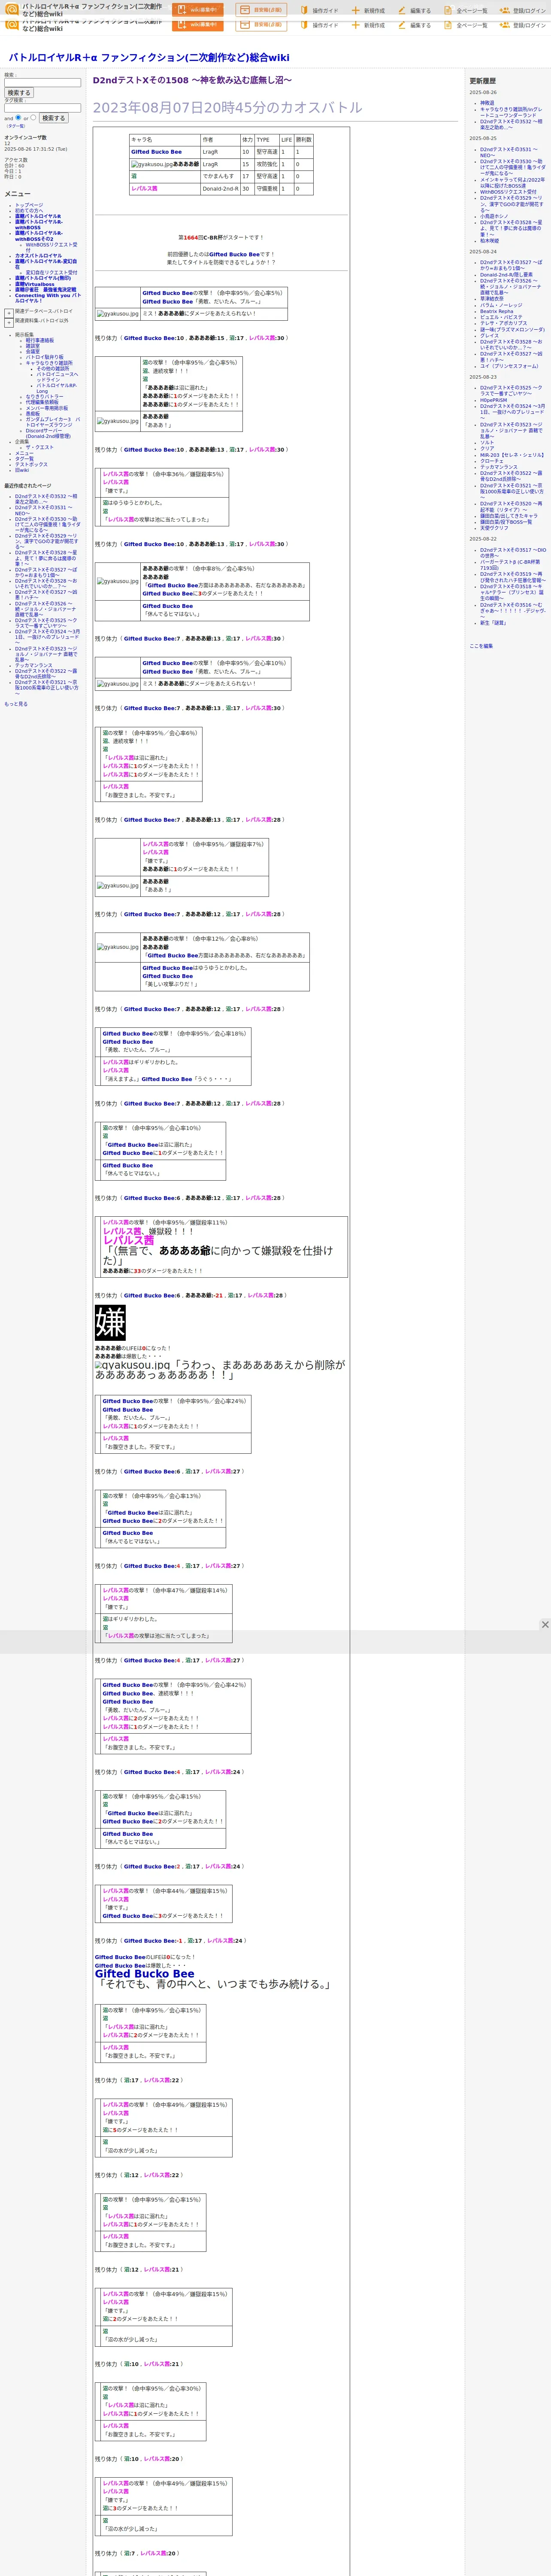Open D2ndテストXその3517 ～DIOの世界～ link
Viewport: 551px width, 2576px height.
[513, 552]
